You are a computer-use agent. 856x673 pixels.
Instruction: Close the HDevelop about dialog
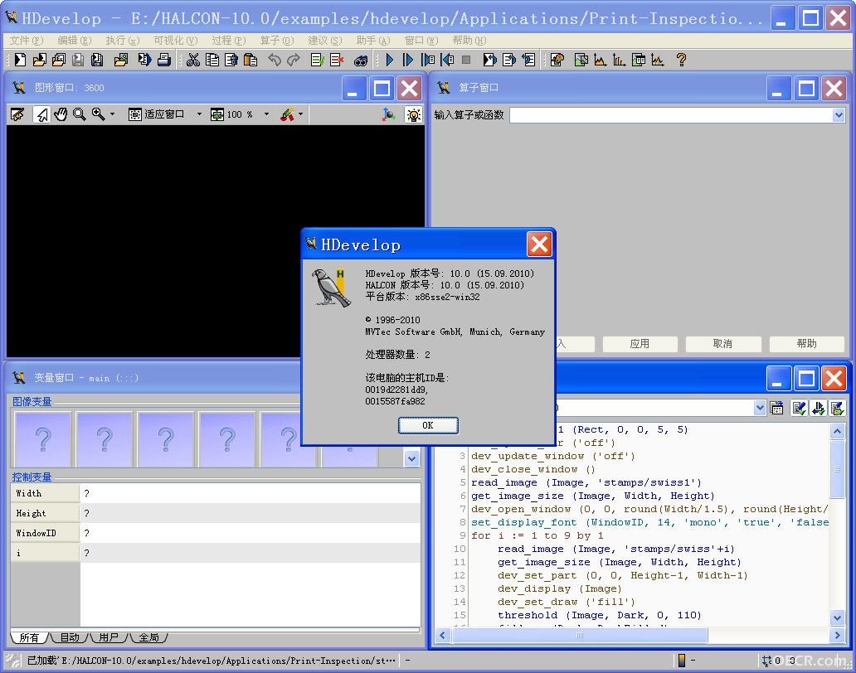(x=539, y=244)
